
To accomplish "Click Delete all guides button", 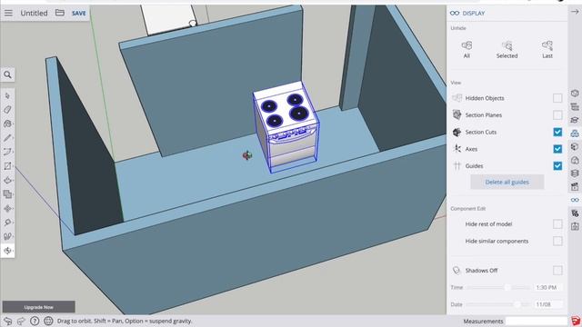I will click(x=507, y=182).
